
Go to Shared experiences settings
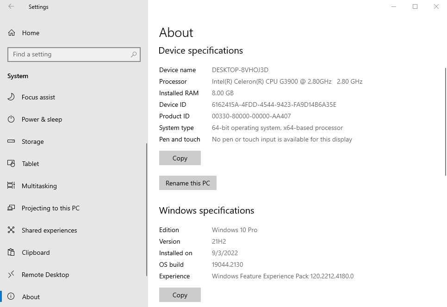(49, 230)
